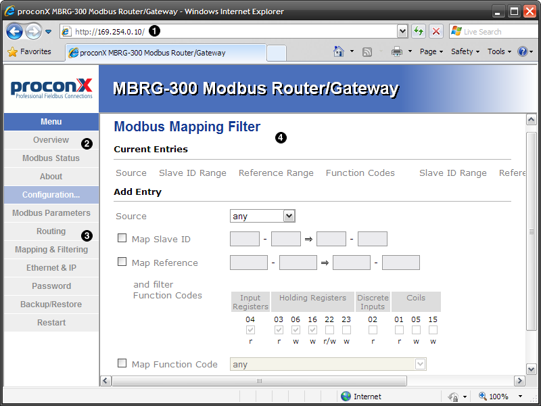This screenshot has height=406, width=541.
Task: Toggle function code 06 checkbox
Action: click(x=296, y=330)
